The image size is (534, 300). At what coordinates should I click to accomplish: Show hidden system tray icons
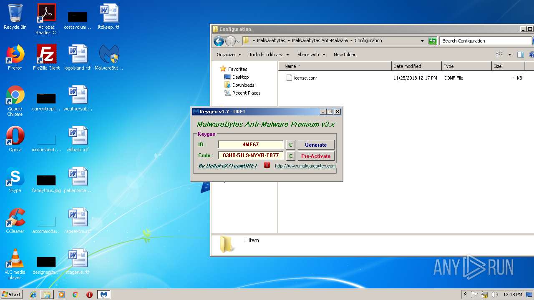[x=465, y=295]
